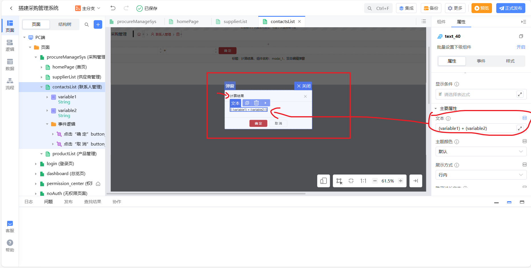531x268 pixels.
Task: Open the 展示方式 行内 dropdown
Action: coord(481,175)
